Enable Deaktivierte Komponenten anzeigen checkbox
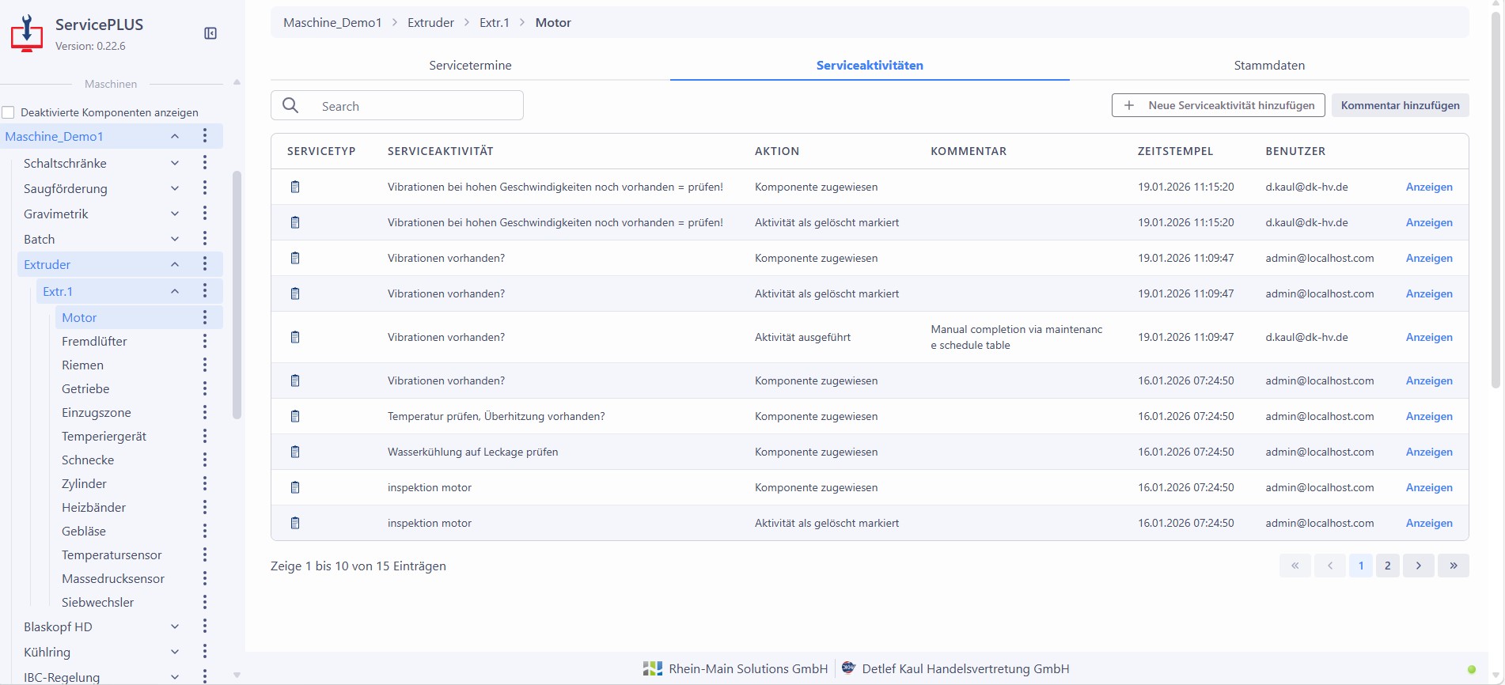The image size is (1505, 685). pyautogui.click(x=9, y=112)
